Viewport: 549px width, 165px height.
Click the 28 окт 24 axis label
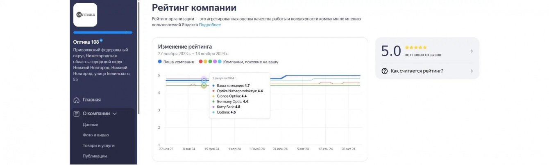point(348,149)
